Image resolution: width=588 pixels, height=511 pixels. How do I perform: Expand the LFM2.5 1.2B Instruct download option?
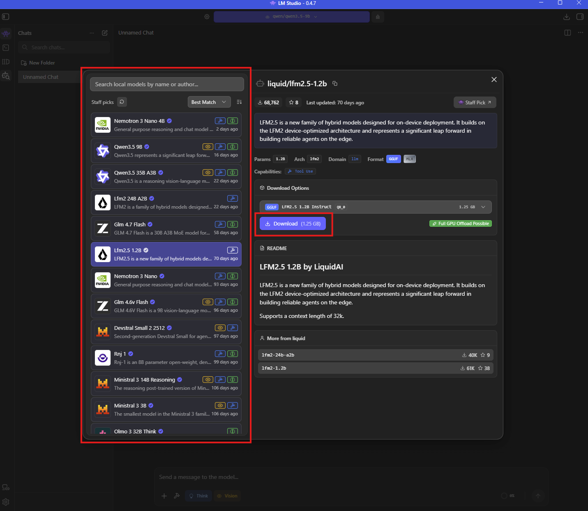(x=376, y=207)
